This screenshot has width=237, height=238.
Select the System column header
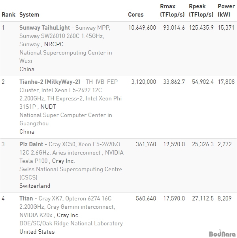pyautogui.click(x=29, y=15)
